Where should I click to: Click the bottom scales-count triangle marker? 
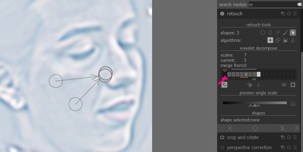254,79
